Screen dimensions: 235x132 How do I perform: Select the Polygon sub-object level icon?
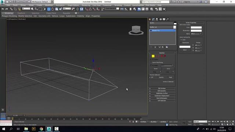(x=162, y=56)
